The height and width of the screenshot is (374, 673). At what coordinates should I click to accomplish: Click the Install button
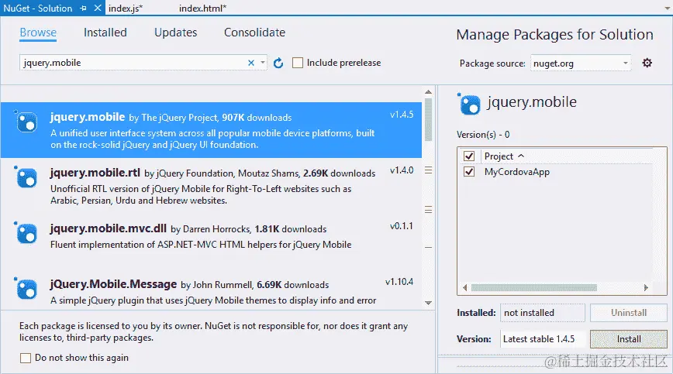[629, 339]
